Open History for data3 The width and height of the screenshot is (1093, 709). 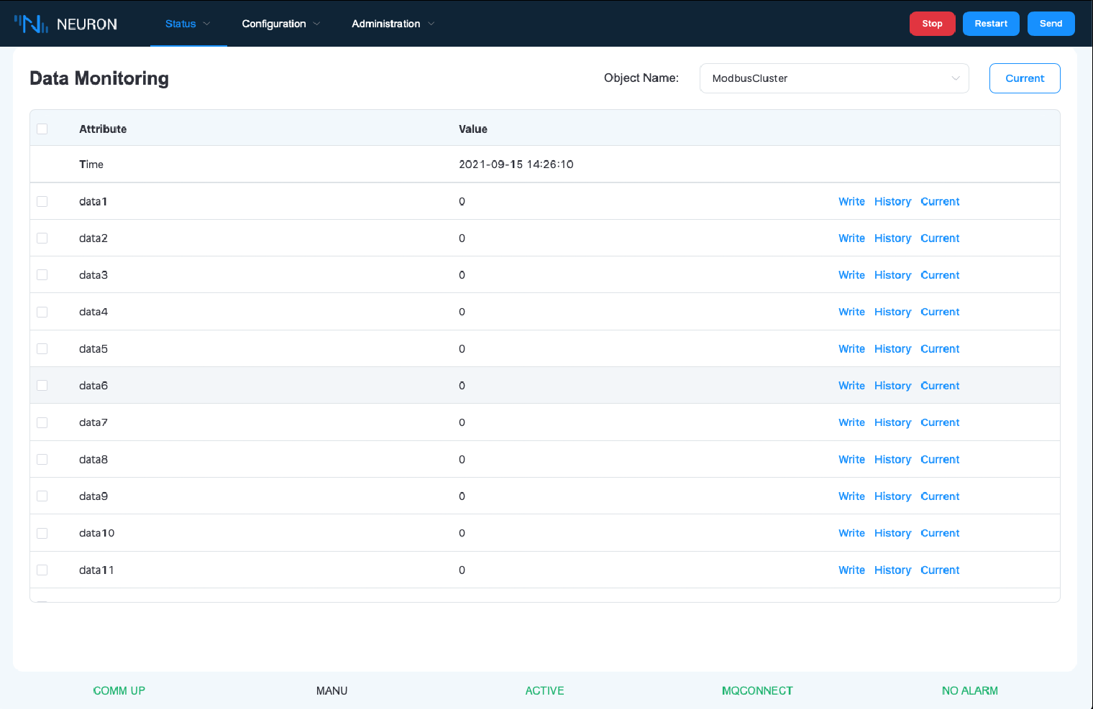click(892, 274)
